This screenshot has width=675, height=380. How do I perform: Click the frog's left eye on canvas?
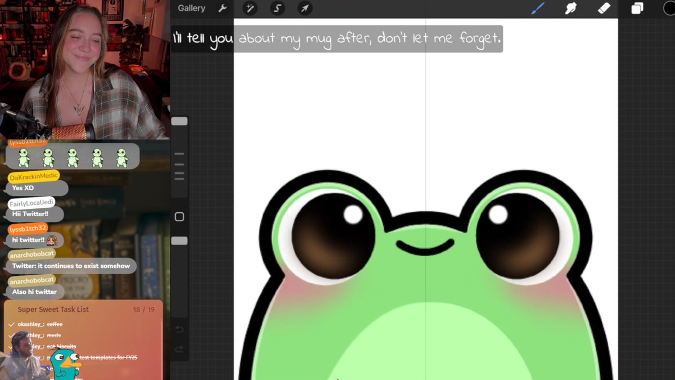334,235
